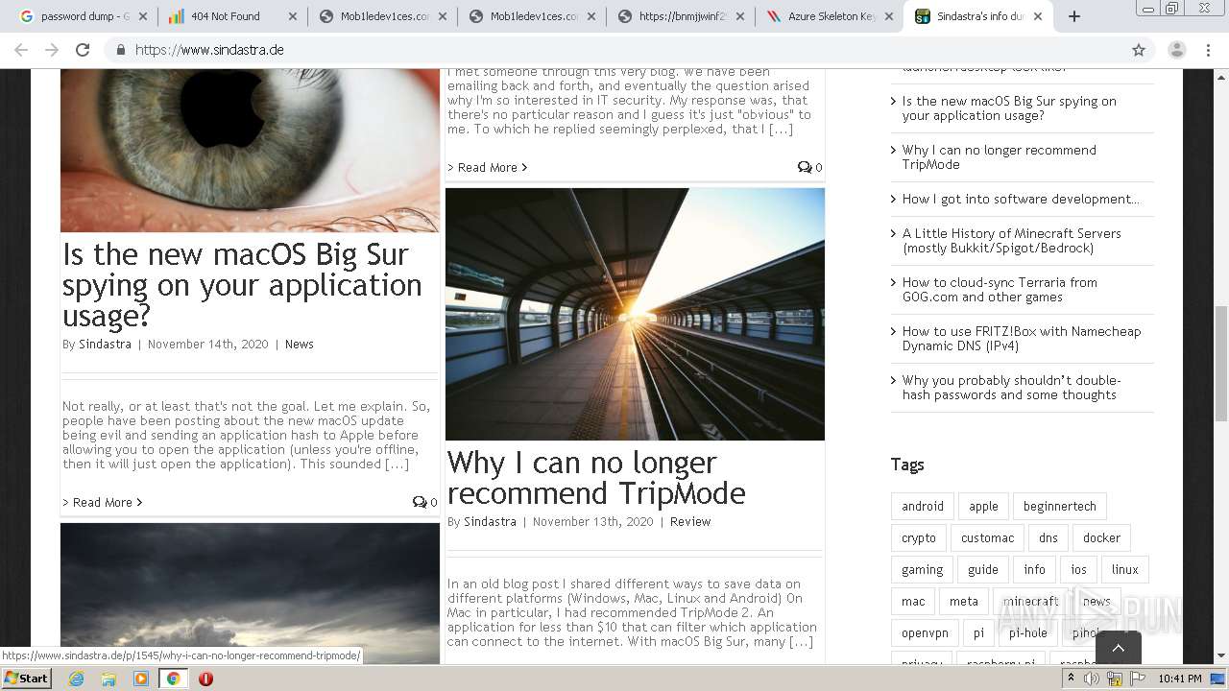Open a new browser tab

[x=1074, y=16]
